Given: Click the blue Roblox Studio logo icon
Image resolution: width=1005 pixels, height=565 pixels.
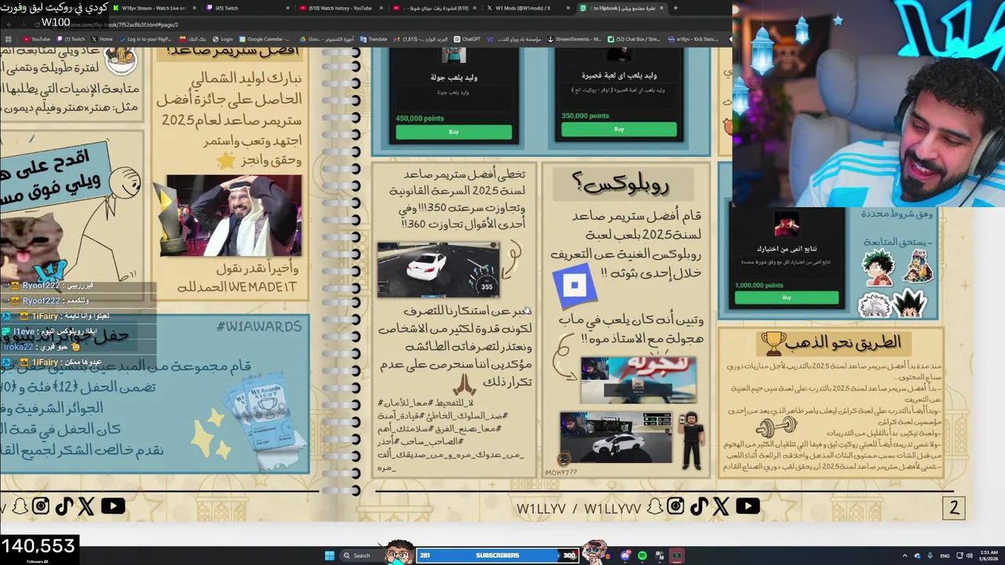Looking at the screenshot, I should (575, 286).
